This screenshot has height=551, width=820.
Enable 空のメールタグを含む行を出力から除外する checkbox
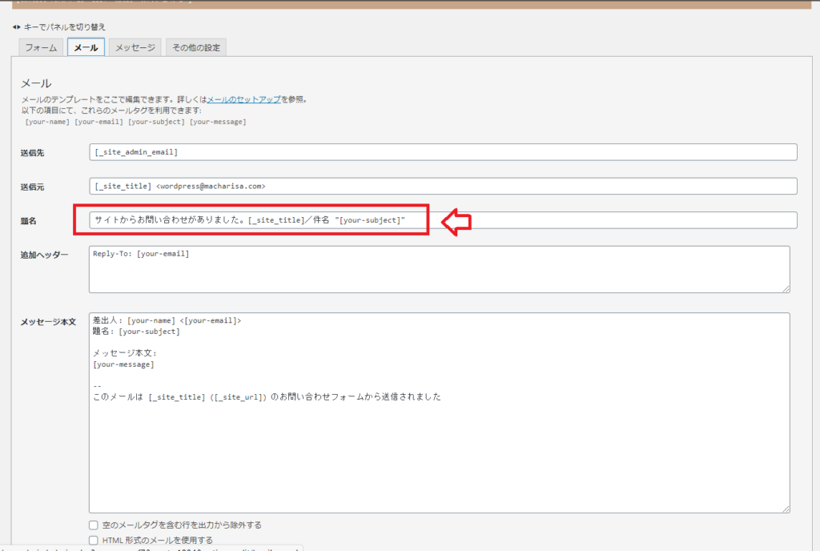pyautogui.click(x=94, y=525)
